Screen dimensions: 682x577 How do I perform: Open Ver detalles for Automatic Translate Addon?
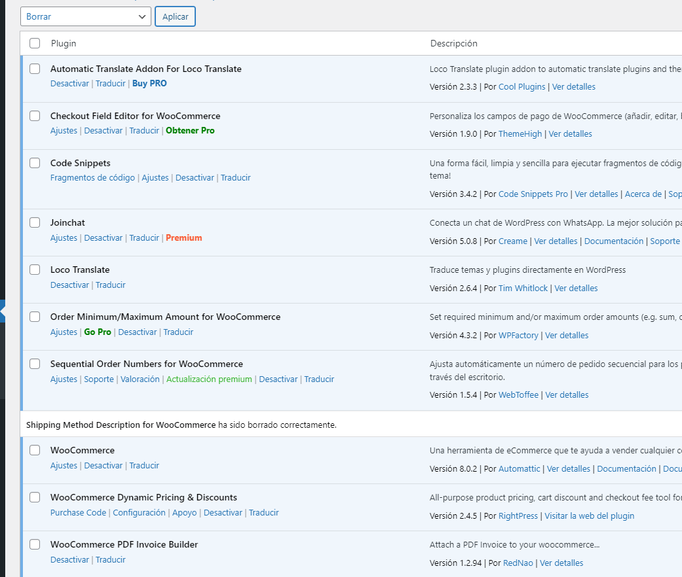point(574,87)
